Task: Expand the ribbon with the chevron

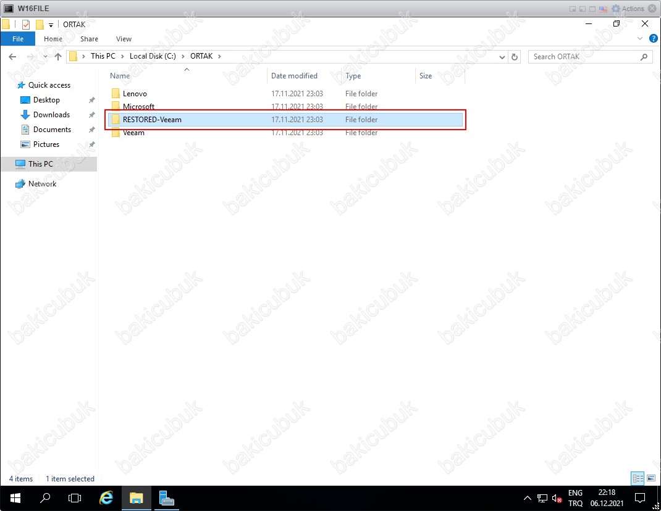Action: 640,39
